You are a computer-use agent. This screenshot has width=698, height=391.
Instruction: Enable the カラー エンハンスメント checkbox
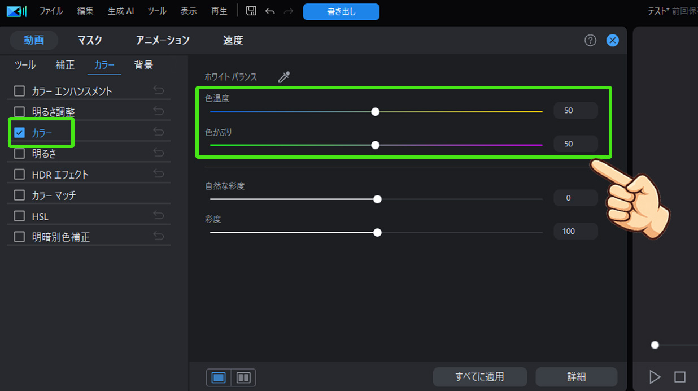coord(19,90)
